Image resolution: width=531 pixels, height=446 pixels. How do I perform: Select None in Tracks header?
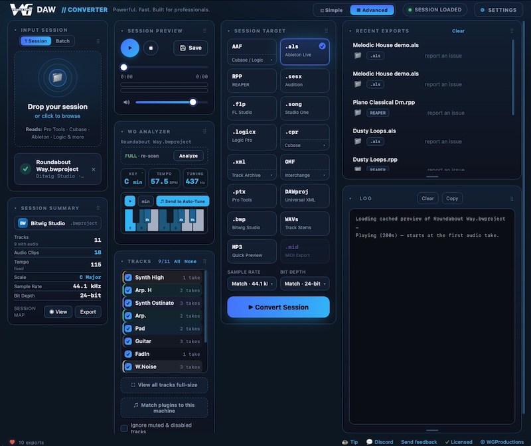pos(190,261)
